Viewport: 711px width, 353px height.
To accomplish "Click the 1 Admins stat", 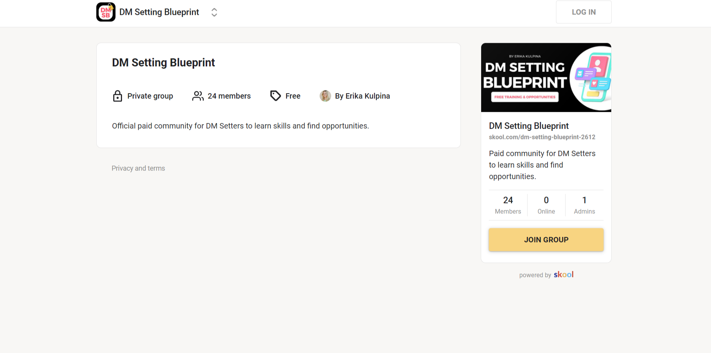I will (584, 205).
